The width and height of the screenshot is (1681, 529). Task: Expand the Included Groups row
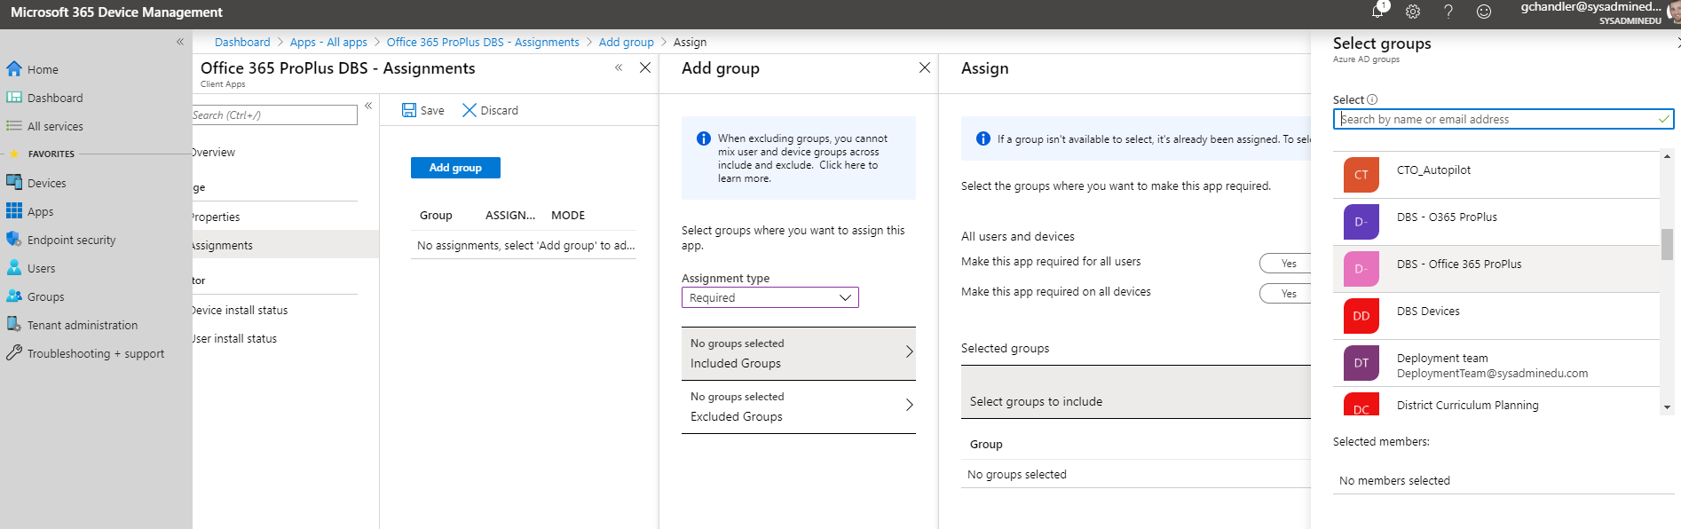click(798, 353)
